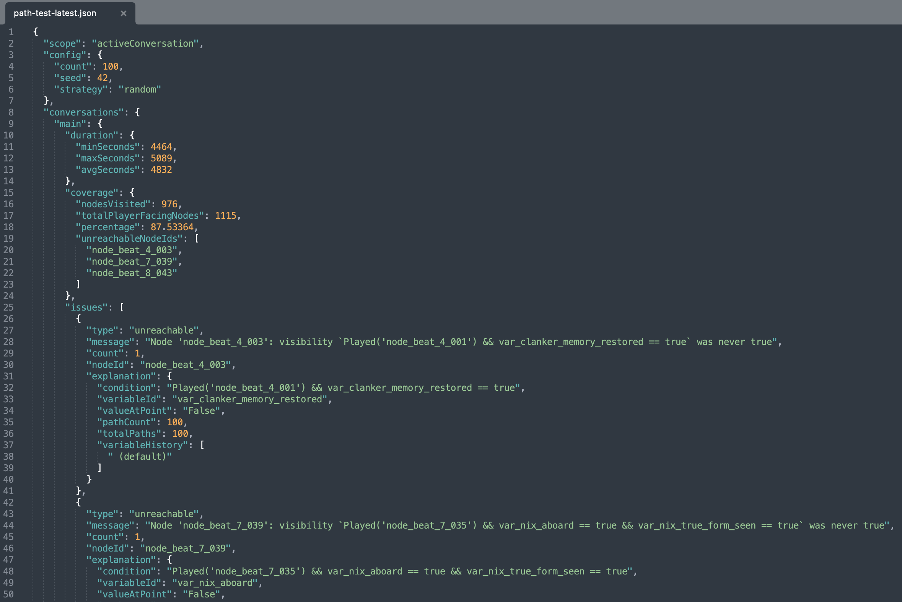Switch to the path-test-latest.json tab

[55, 13]
